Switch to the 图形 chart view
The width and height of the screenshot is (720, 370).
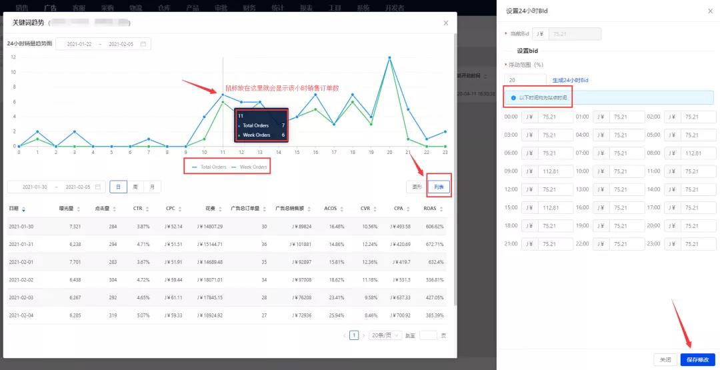tap(417, 187)
